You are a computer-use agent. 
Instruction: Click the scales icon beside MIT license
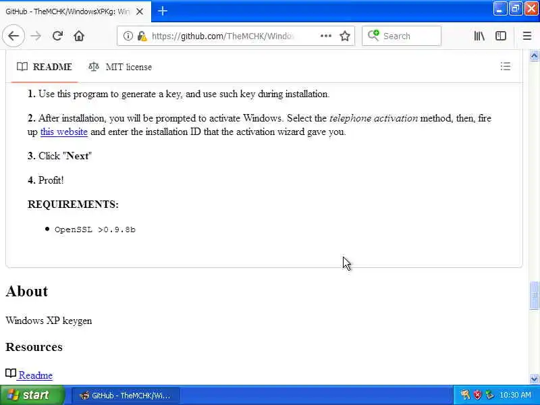pyautogui.click(x=94, y=66)
